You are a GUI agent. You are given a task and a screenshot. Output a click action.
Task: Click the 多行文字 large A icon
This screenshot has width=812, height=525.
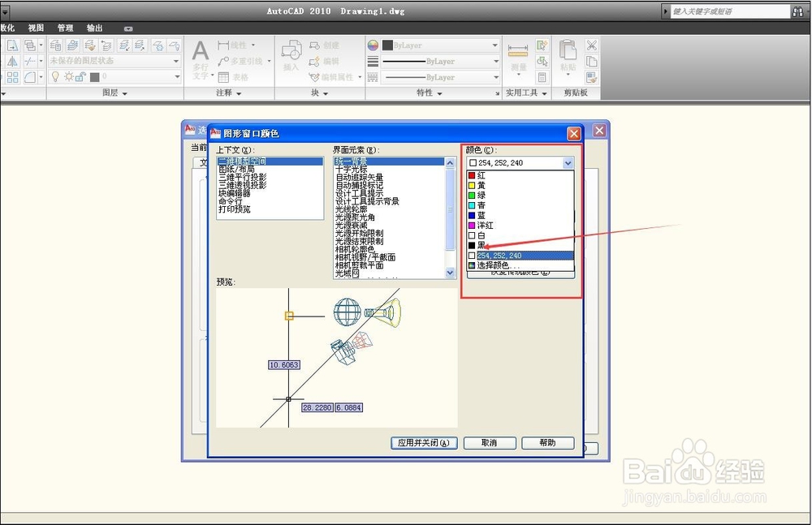(201, 51)
